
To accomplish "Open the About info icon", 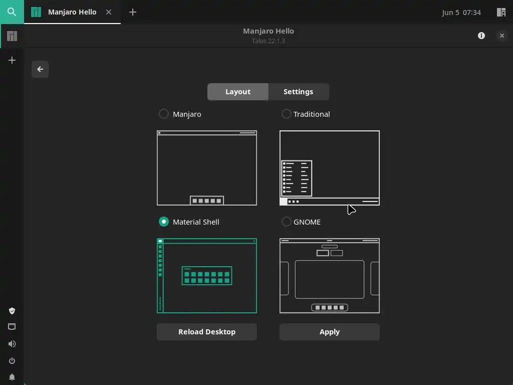I will tap(481, 36).
